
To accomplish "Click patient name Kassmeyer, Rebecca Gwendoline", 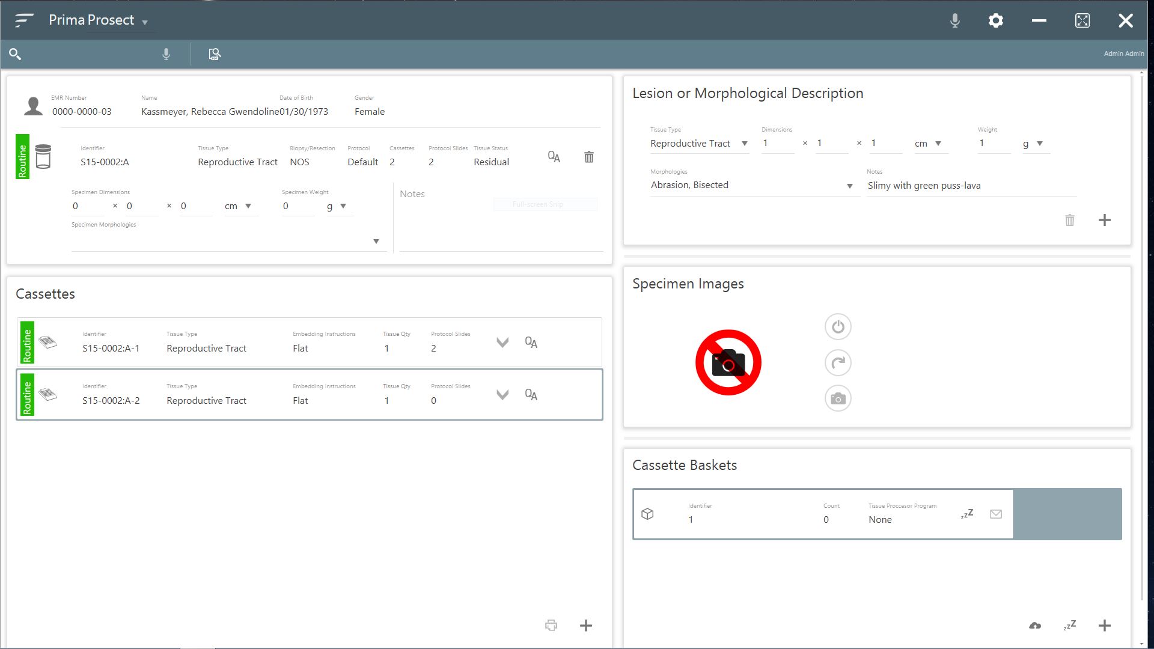I will pyautogui.click(x=210, y=112).
